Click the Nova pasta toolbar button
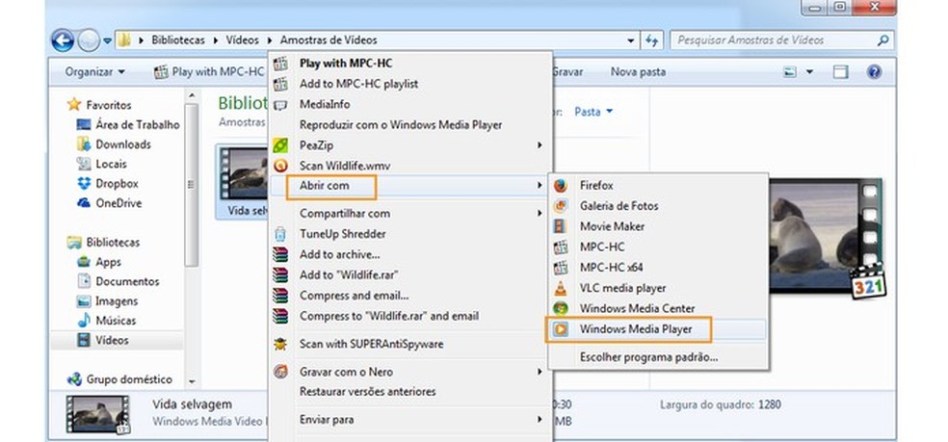This screenshot has width=948, height=442. [x=638, y=72]
